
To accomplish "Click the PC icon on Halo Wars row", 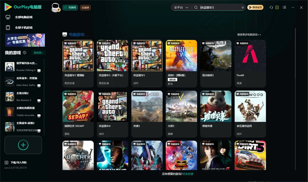I will pyautogui.click(x=39, y=86).
